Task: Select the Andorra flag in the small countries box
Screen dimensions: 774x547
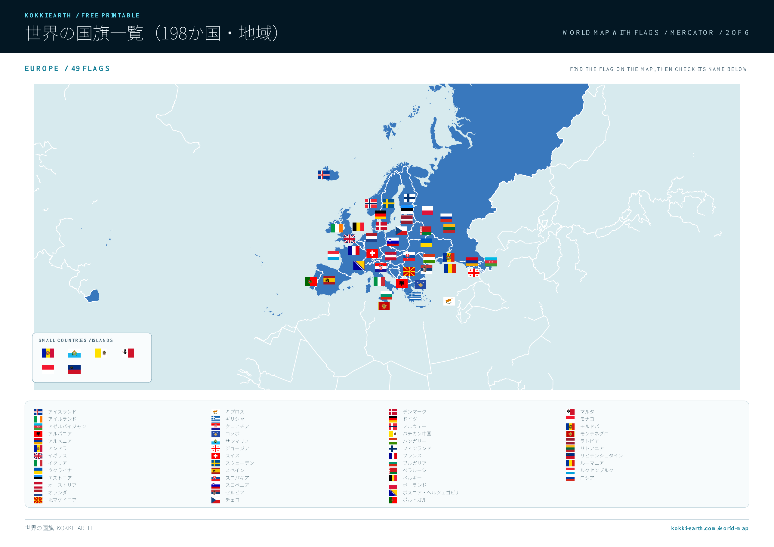Action: [x=48, y=353]
